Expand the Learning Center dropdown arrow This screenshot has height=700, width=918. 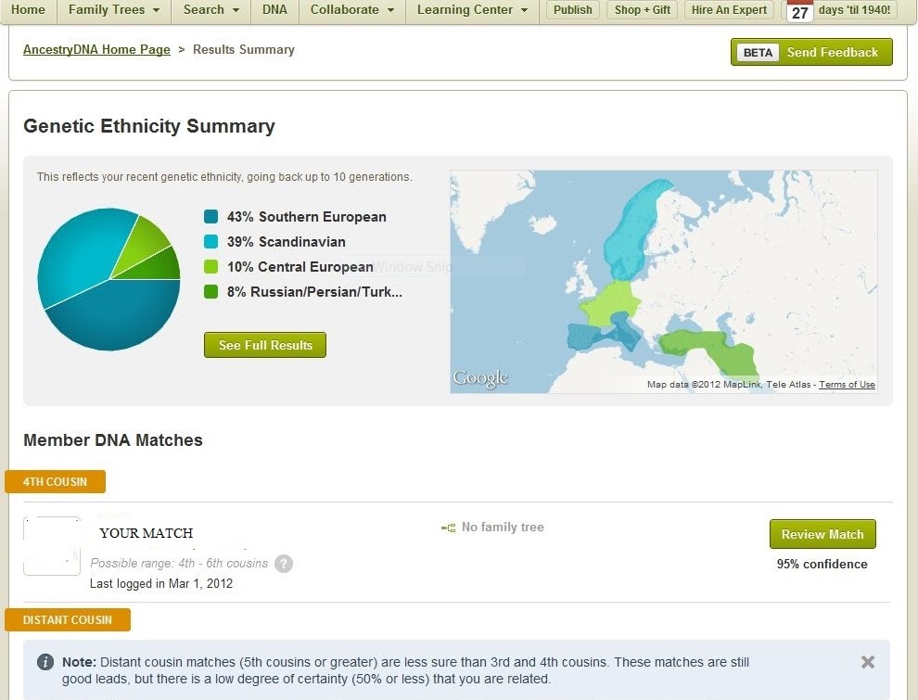point(524,10)
